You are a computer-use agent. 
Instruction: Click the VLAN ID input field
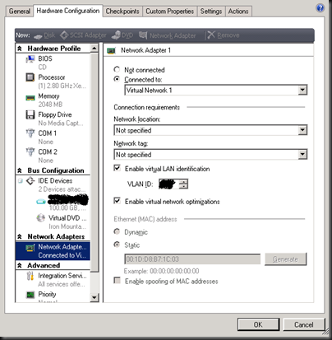168,184
